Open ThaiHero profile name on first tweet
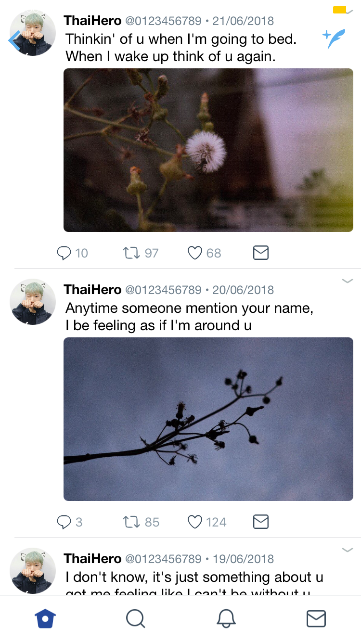 tap(92, 21)
